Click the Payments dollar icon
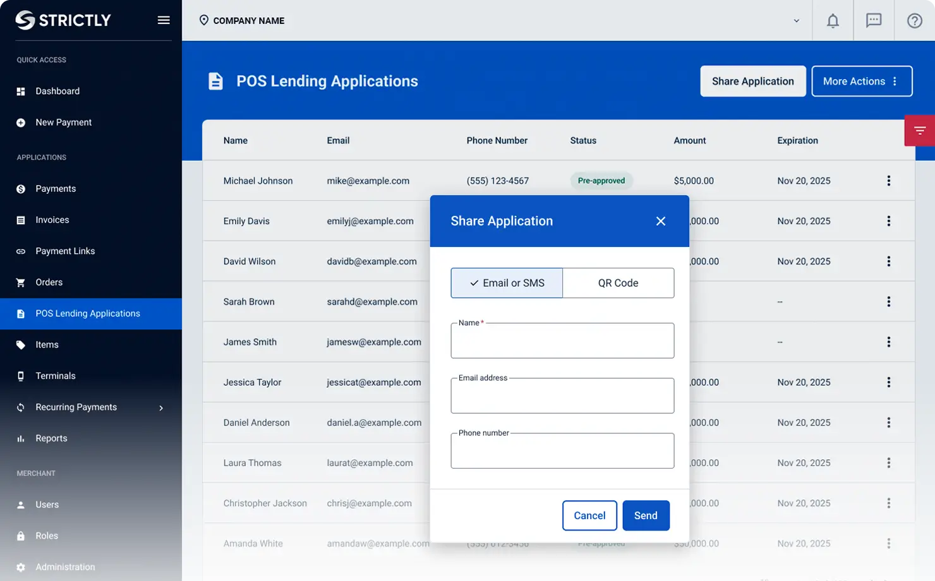The image size is (935, 581). 21,189
